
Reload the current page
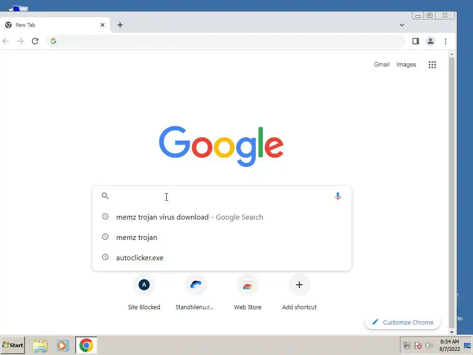pyautogui.click(x=35, y=41)
